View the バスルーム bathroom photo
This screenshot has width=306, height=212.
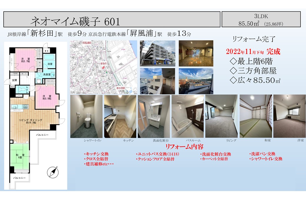click(x=187, y=116)
